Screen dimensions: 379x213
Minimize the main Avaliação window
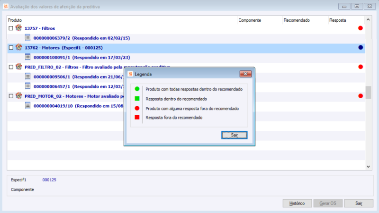[x=344, y=7]
